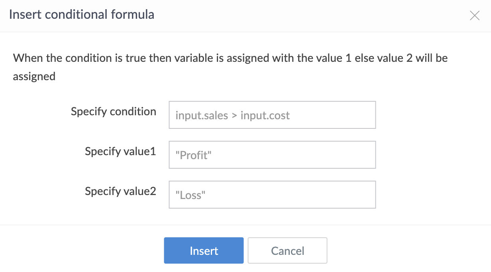
Task: Click the white Cancel button
Action: click(x=287, y=250)
